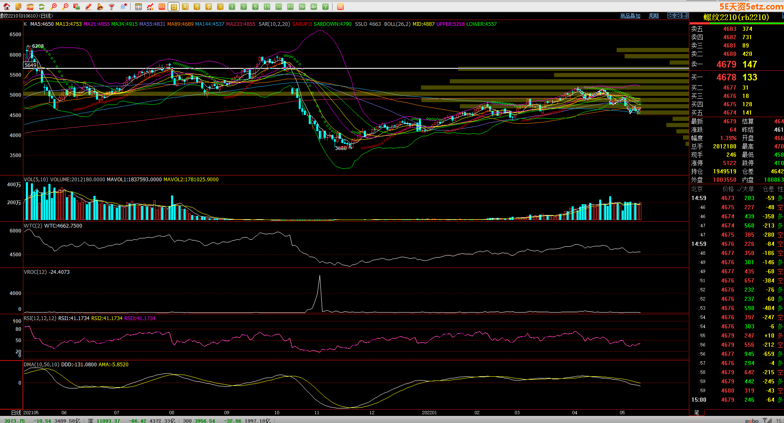Select daily 日 period button
This screenshot has width=784, height=423.
tap(174, 7)
